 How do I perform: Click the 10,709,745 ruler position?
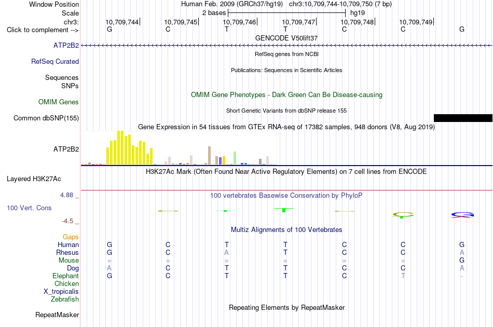click(181, 22)
